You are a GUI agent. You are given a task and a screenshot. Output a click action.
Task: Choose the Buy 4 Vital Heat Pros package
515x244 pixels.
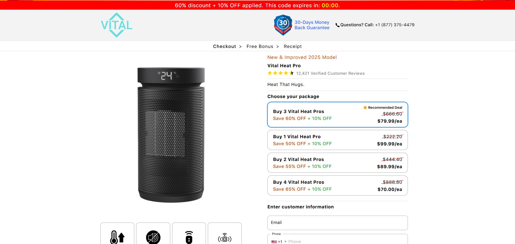point(338,186)
